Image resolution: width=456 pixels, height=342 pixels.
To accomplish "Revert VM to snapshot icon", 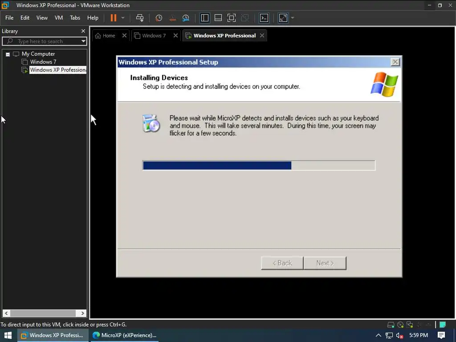I will click(x=172, y=18).
